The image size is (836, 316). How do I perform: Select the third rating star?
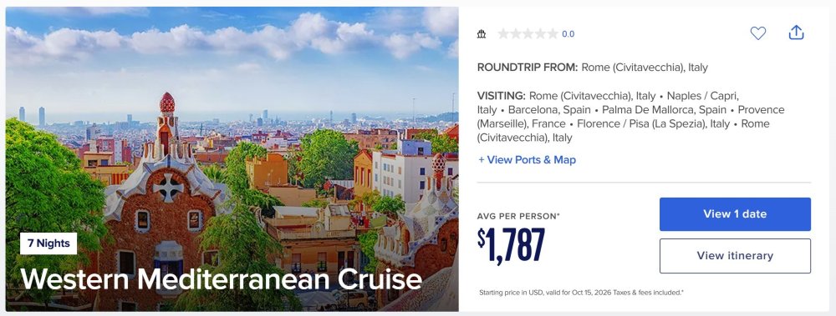(528, 34)
